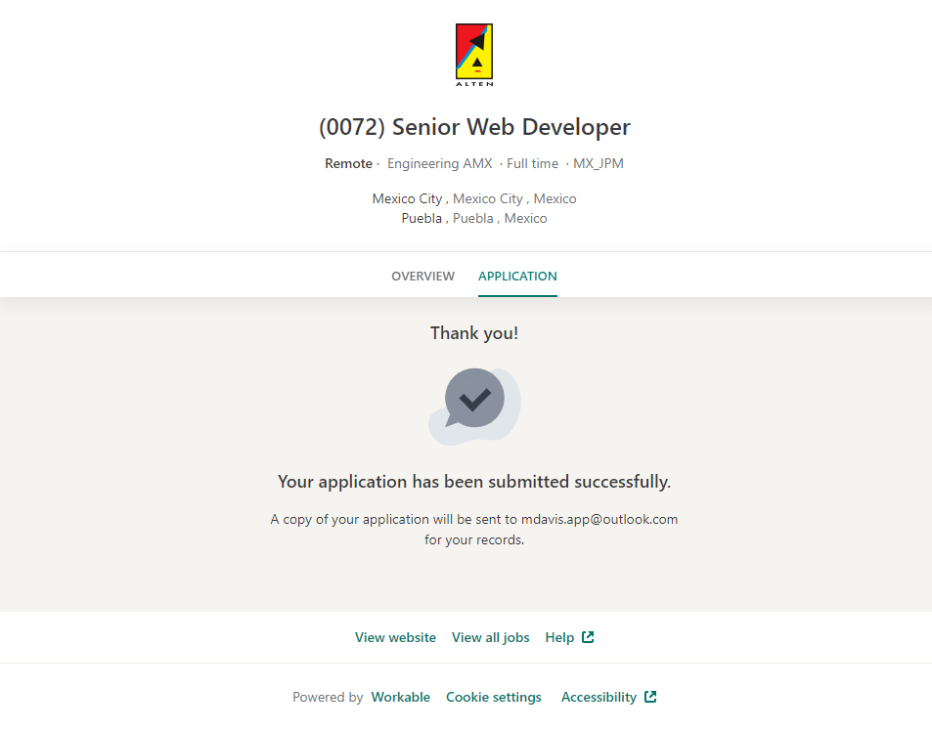Select the Application tab
This screenshot has width=932, height=730.
[x=517, y=277]
